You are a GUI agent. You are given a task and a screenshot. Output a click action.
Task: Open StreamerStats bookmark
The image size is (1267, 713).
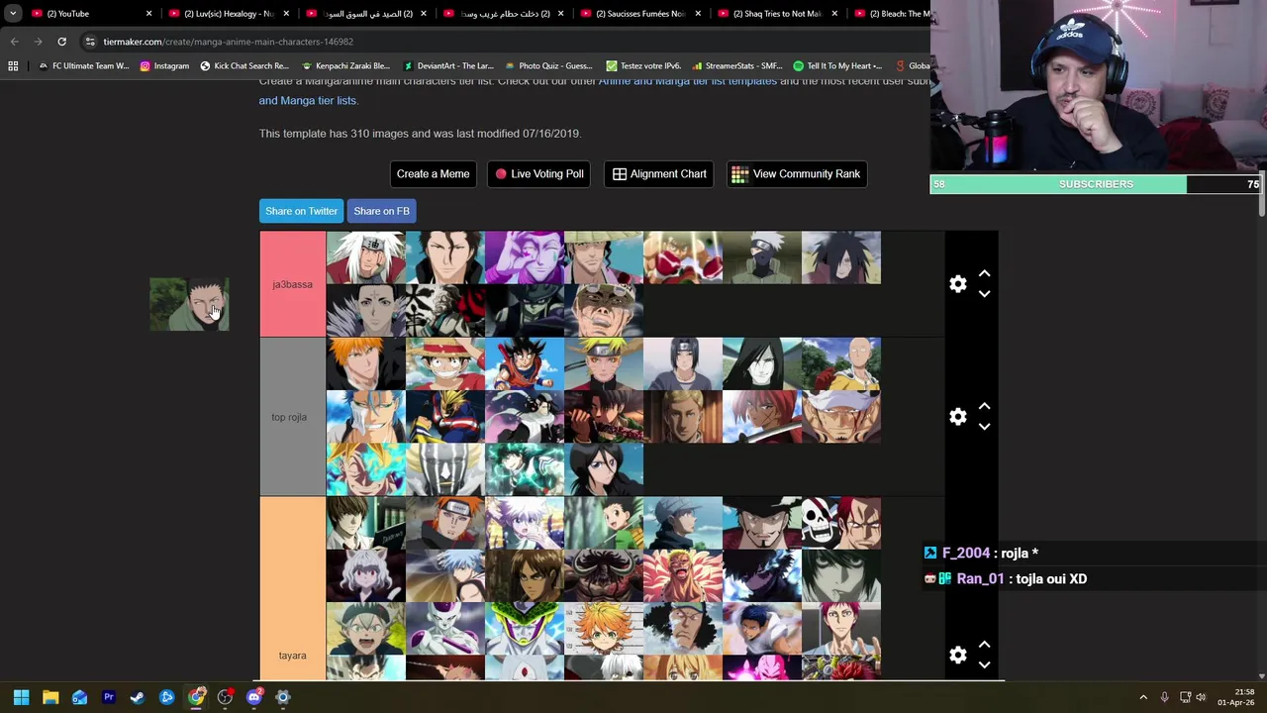pyautogui.click(x=737, y=66)
